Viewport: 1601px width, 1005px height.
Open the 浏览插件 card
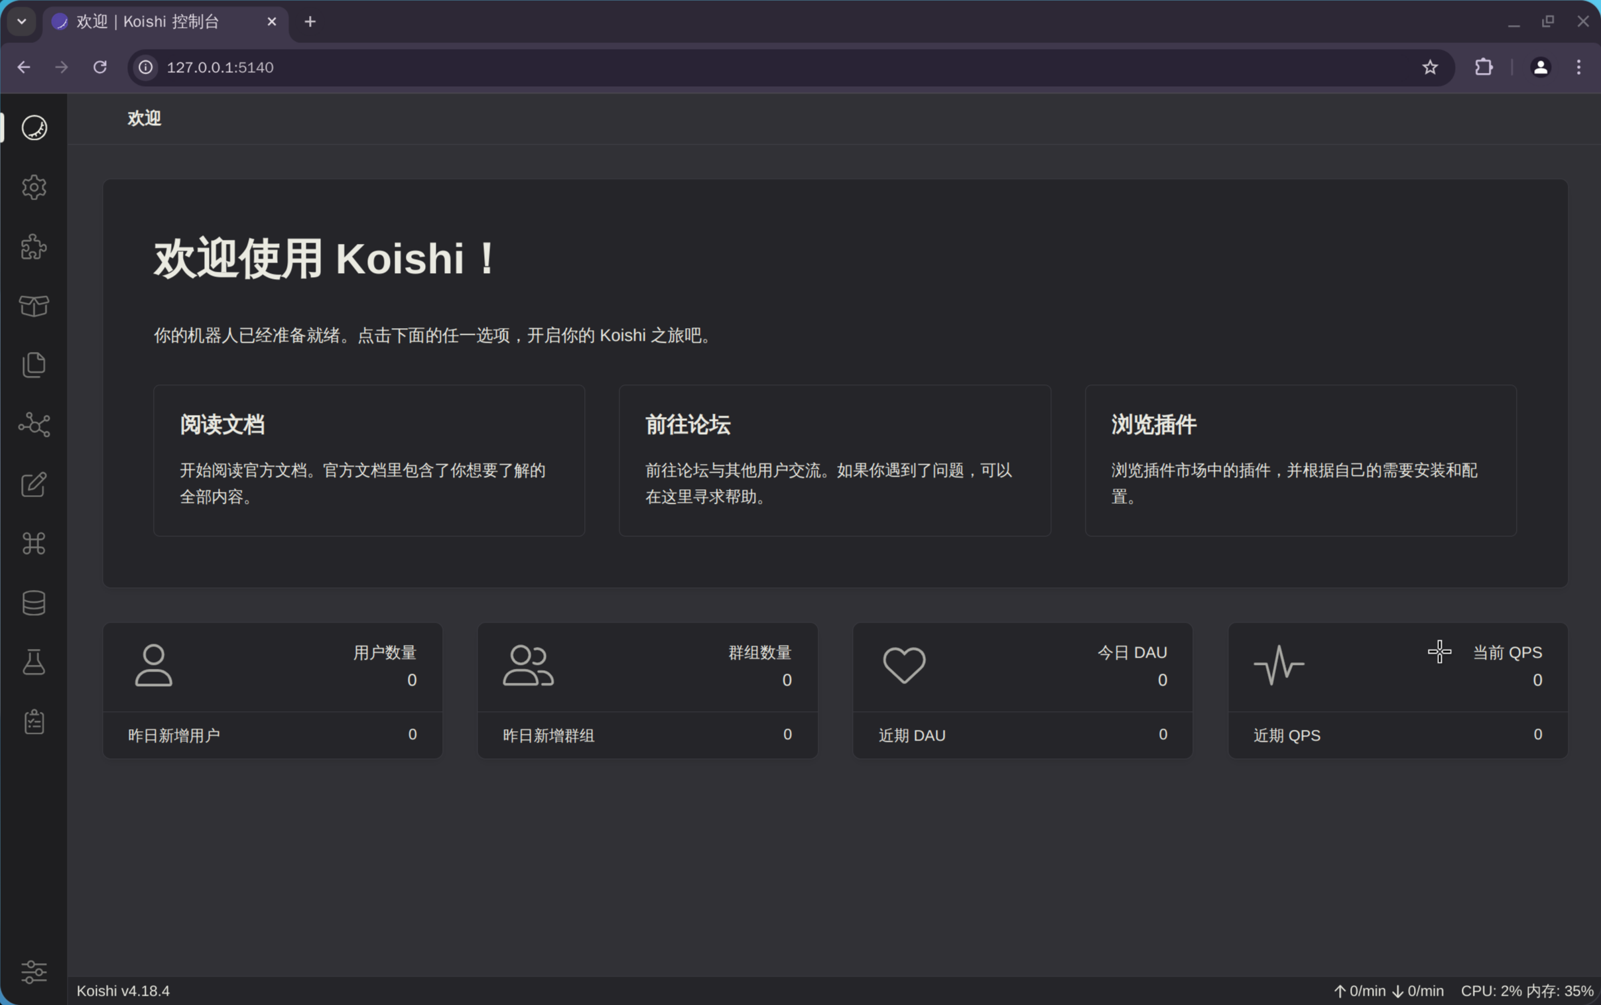click(1300, 460)
